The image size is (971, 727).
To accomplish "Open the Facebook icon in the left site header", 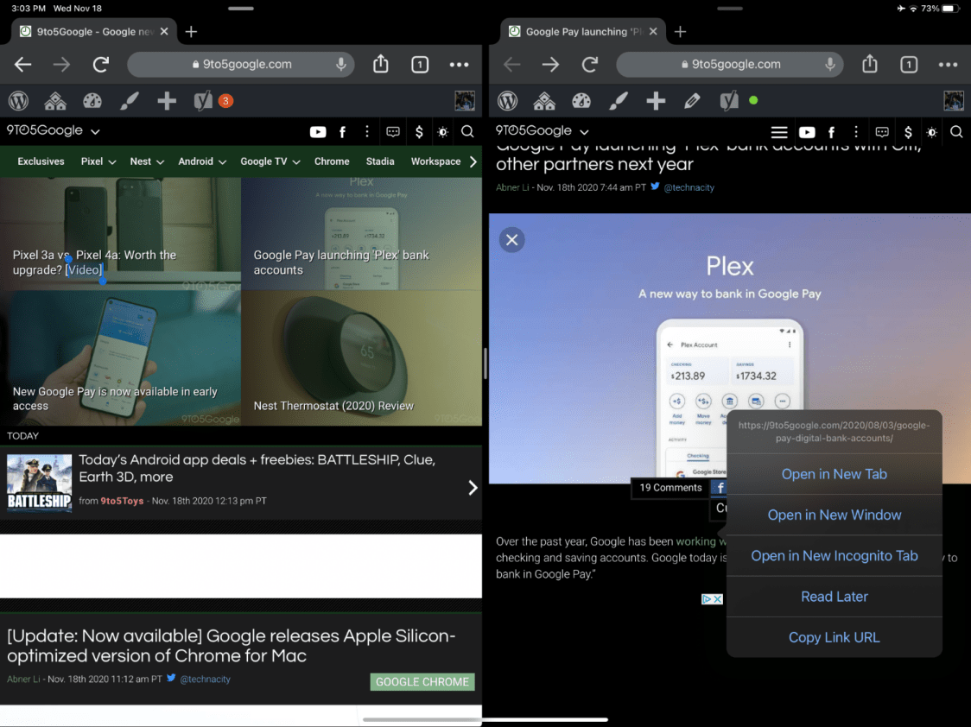I will [x=342, y=132].
